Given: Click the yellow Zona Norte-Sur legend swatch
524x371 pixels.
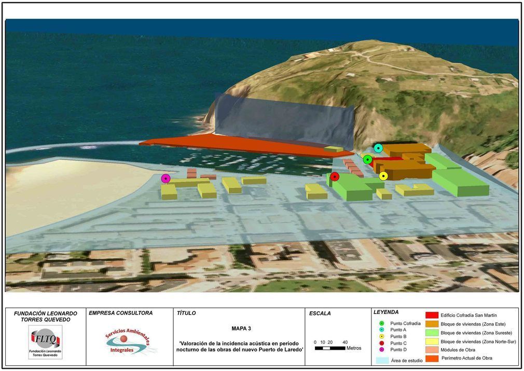Looking at the screenshot, I should point(432,341).
